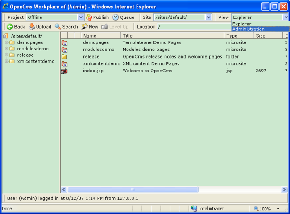Click 'Modules demo pages' title text

pyautogui.click(x=146, y=50)
